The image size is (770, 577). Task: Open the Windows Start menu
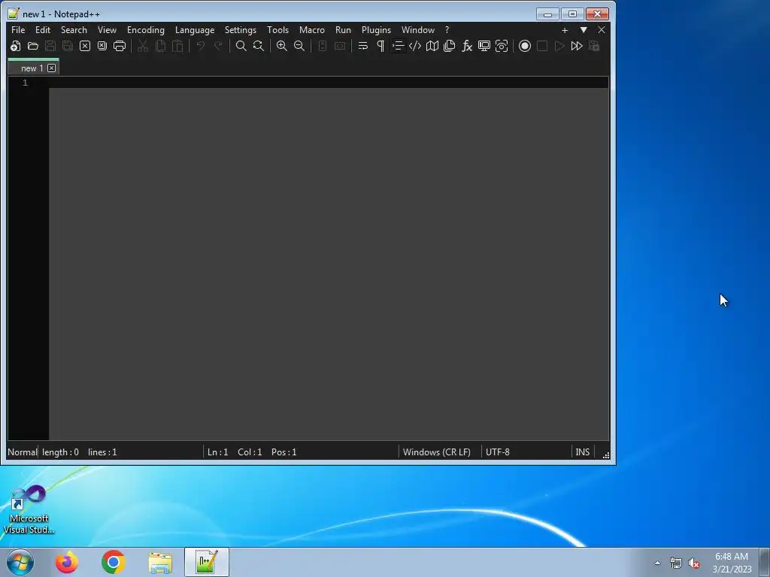[x=20, y=562]
